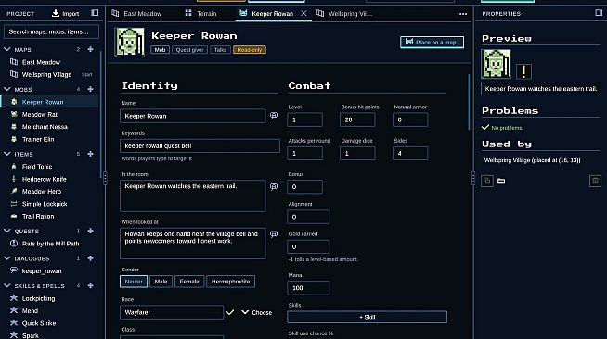Screen dimensions: 607x339
Task: Select Field Tonic item in sidebar
Action: click(37, 167)
